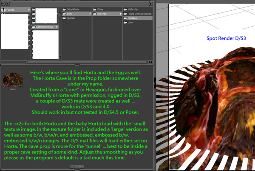Open Raul's Genesis Device folder
The width and height of the screenshot is (255, 171).
pyautogui.click(x=138, y=14)
